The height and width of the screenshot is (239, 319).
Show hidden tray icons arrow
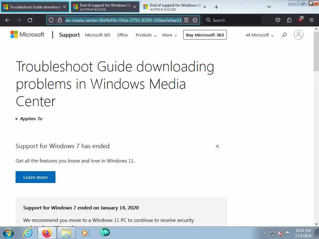point(265,233)
